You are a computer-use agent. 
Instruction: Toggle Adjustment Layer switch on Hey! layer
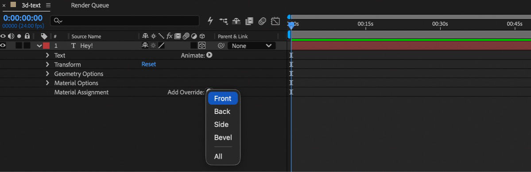[x=194, y=46]
